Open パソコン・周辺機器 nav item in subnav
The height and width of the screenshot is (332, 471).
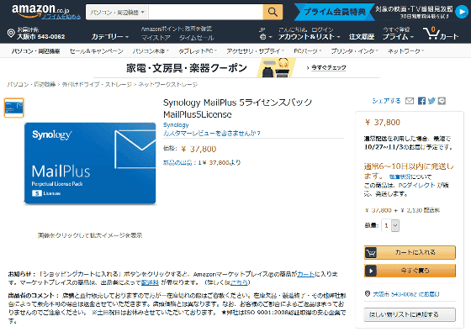click(x=35, y=51)
